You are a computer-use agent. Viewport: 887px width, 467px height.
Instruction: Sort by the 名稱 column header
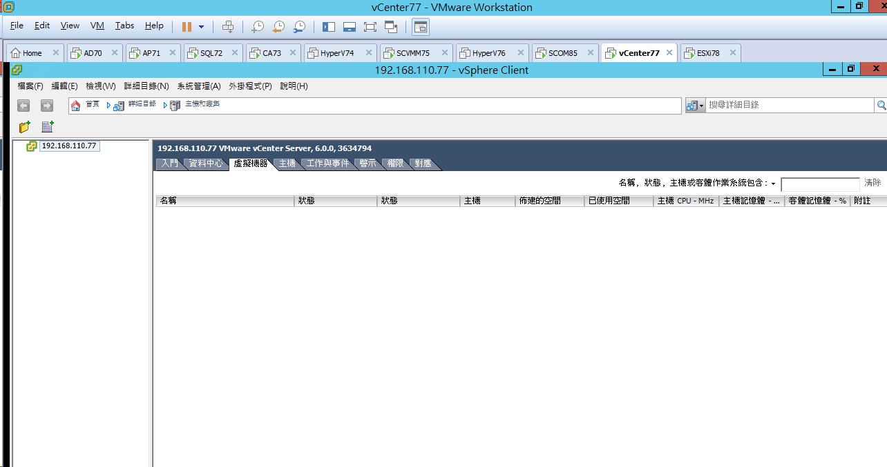coord(225,201)
